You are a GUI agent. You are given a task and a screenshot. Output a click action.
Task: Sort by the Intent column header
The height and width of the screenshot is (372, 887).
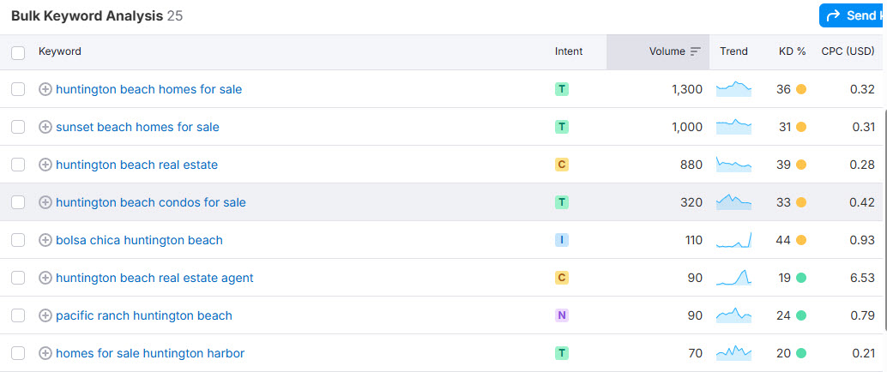pyautogui.click(x=569, y=51)
